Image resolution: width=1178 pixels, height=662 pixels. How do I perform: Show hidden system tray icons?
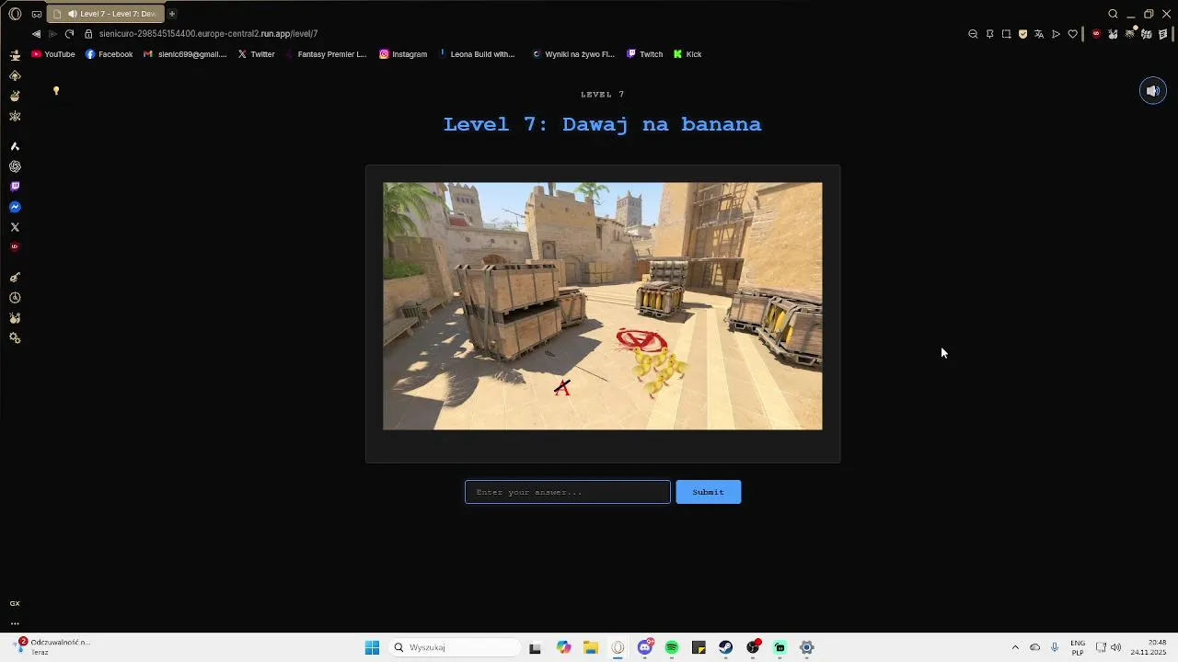pyautogui.click(x=1015, y=647)
